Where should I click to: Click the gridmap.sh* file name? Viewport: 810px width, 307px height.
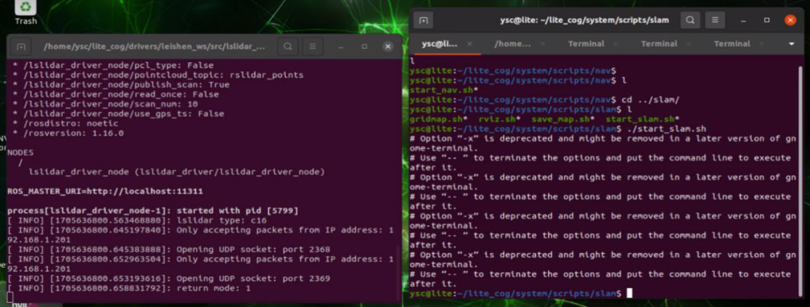439,119
